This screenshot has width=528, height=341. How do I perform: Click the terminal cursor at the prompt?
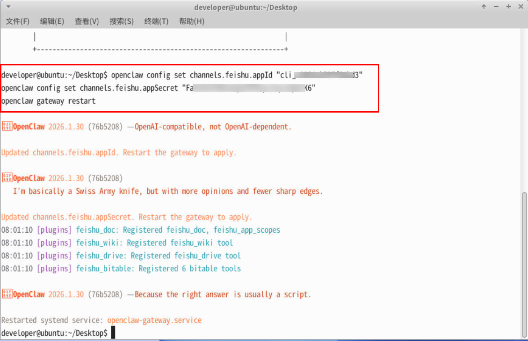113,333
